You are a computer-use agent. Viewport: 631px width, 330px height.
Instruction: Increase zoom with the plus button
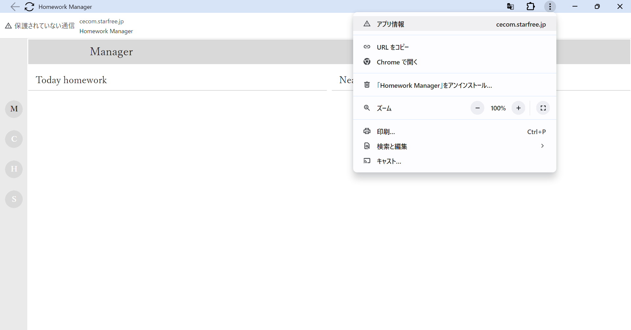pyautogui.click(x=519, y=108)
